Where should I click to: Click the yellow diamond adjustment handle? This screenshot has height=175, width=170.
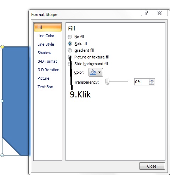click(x=2, y=47)
